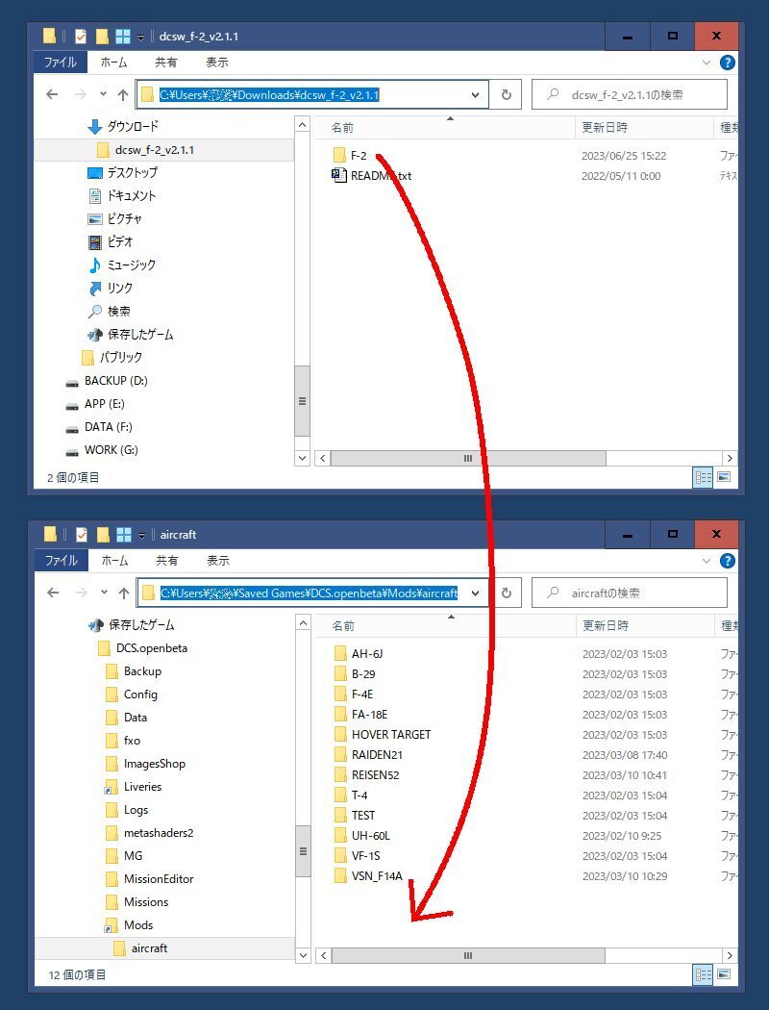Viewport: 769px width, 1010px height.
Task: Open address bar dropdown in the dcsw_f-2_v2.1.1 window
Action: pos(475,95)
